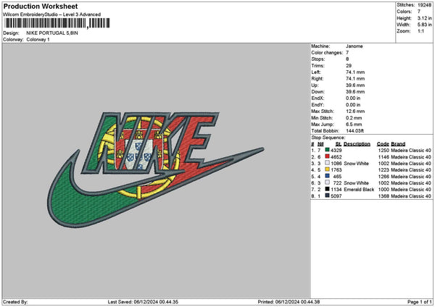Select the Right value 74.1 mm

[355, 79]
